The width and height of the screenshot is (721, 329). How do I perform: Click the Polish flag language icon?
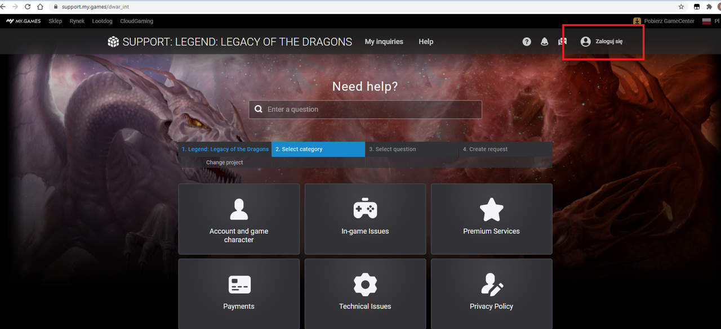[x=706, y=21]
